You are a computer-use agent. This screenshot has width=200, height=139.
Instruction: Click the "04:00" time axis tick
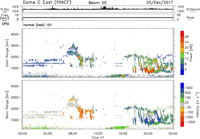[48, 134]
